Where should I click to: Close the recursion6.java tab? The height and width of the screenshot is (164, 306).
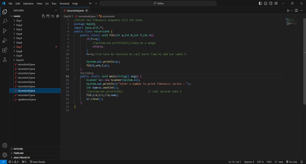[x=86, y=11]
